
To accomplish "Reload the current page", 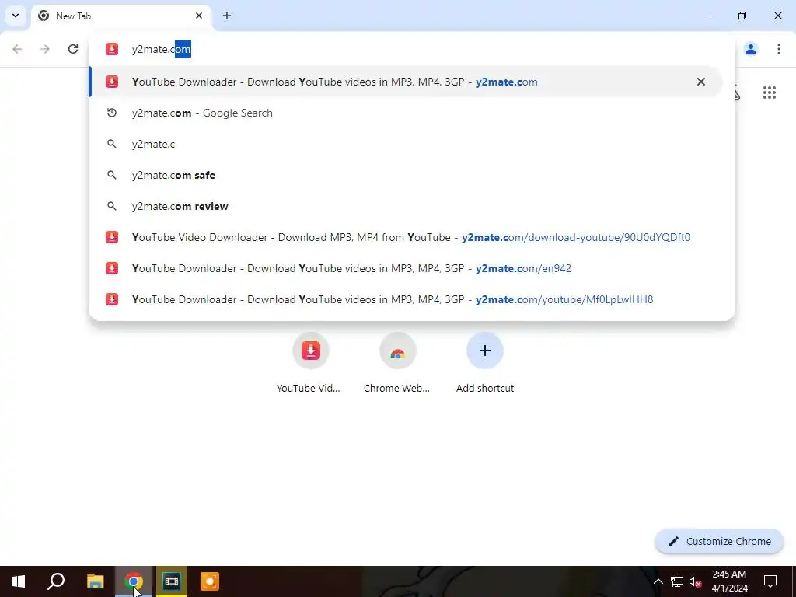I will (x=73, y=49).
